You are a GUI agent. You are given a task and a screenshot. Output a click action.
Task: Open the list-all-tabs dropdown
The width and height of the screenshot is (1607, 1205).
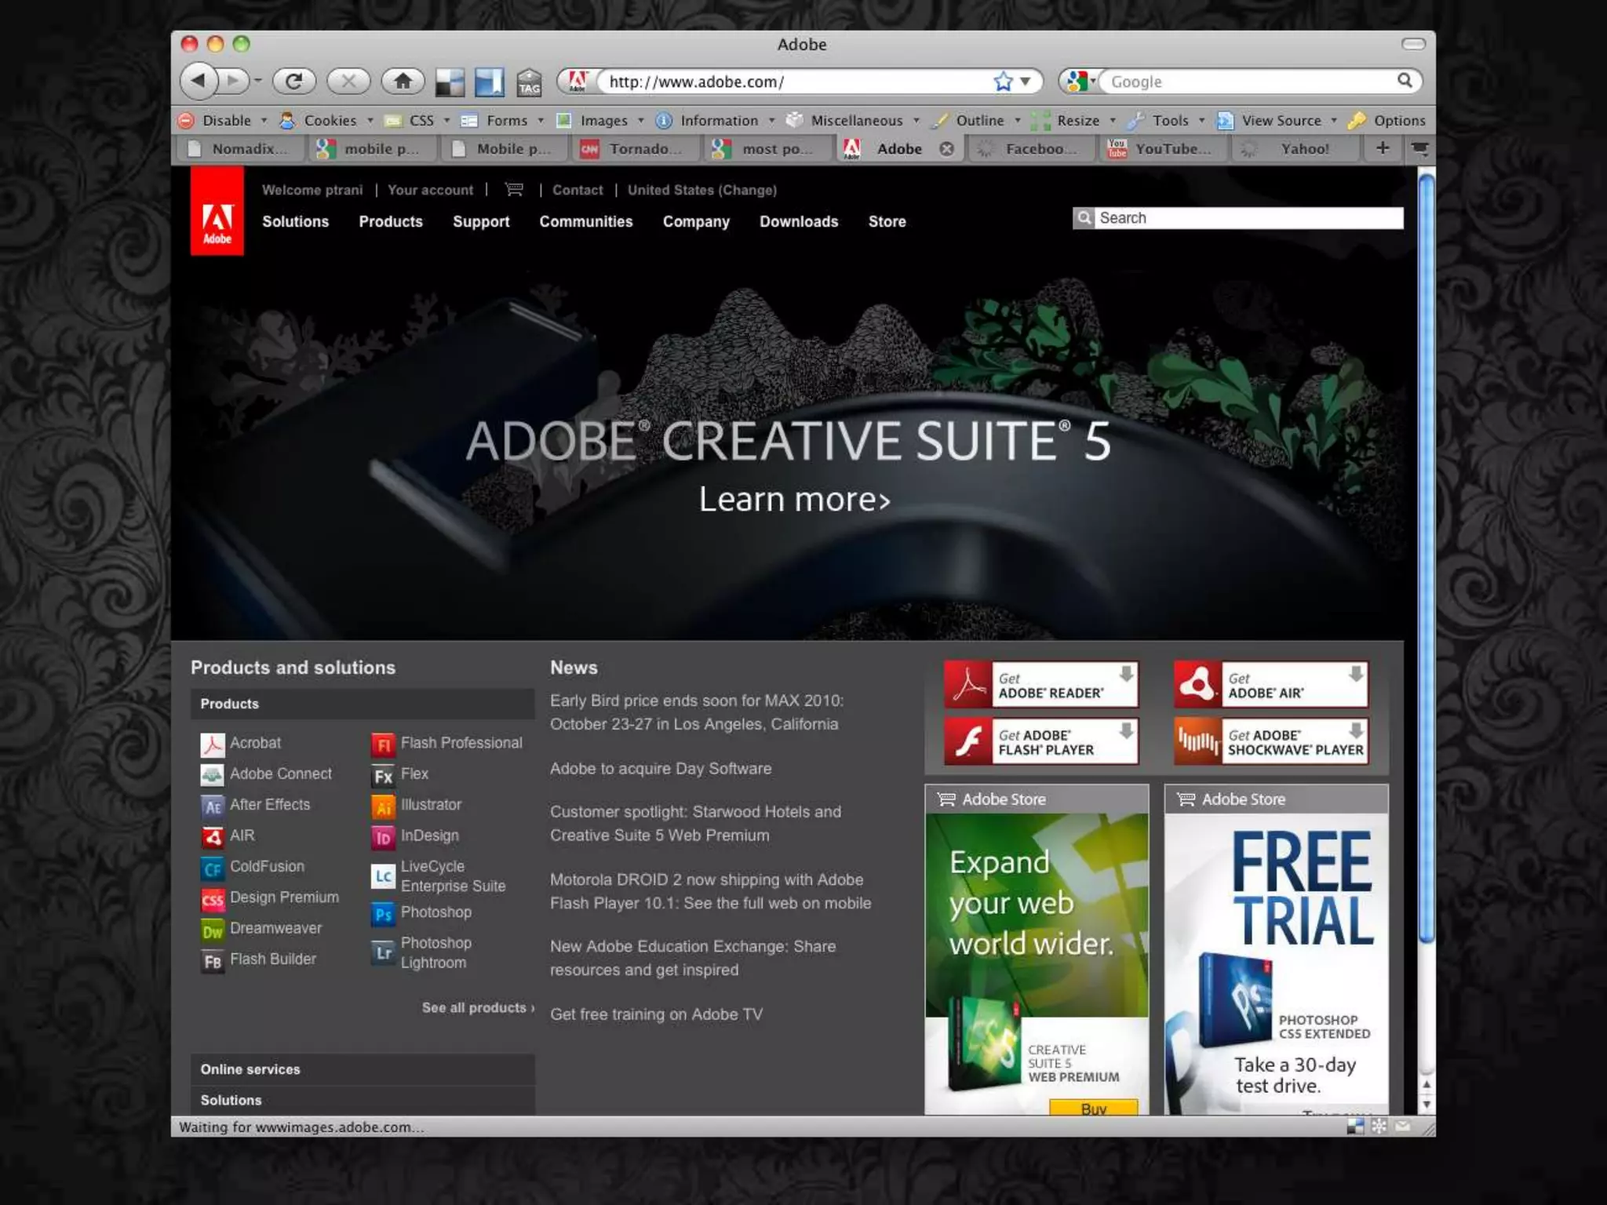pos(1419,148)
